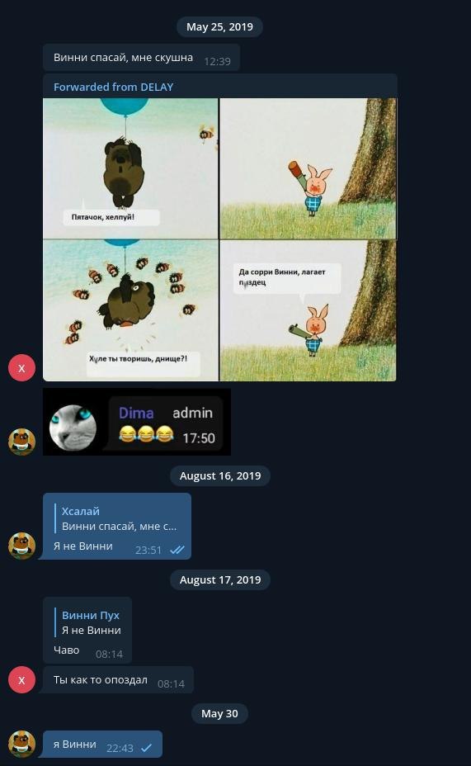Open the Winnie-the-Pooh comic meme image
The image size is (471, 766).
pos(219,239)
